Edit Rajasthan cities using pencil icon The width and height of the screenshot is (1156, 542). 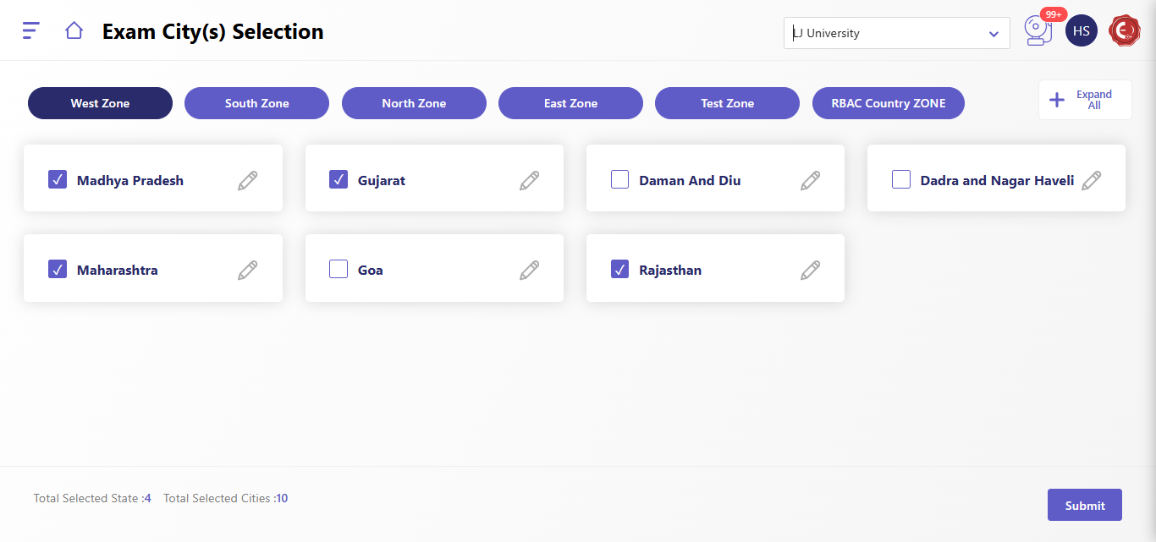coord(810,270)
